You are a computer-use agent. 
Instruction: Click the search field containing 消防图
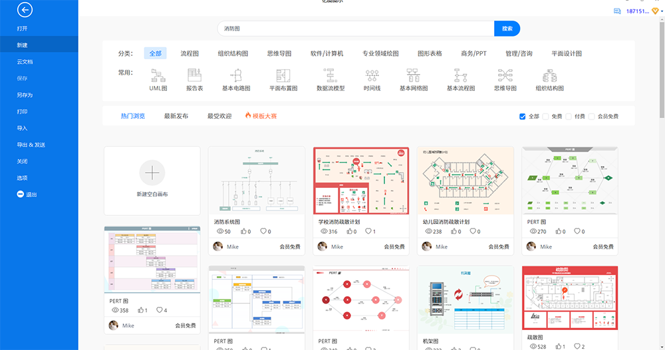pos(356,29)
